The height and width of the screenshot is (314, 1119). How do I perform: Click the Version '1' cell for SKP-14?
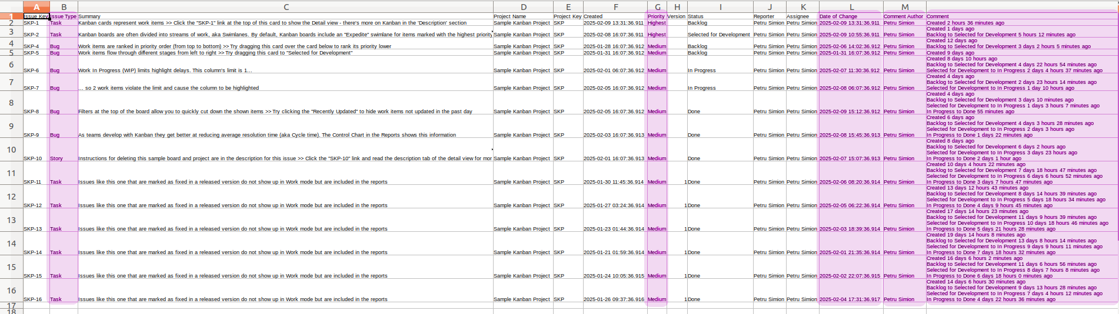point(677,244)
